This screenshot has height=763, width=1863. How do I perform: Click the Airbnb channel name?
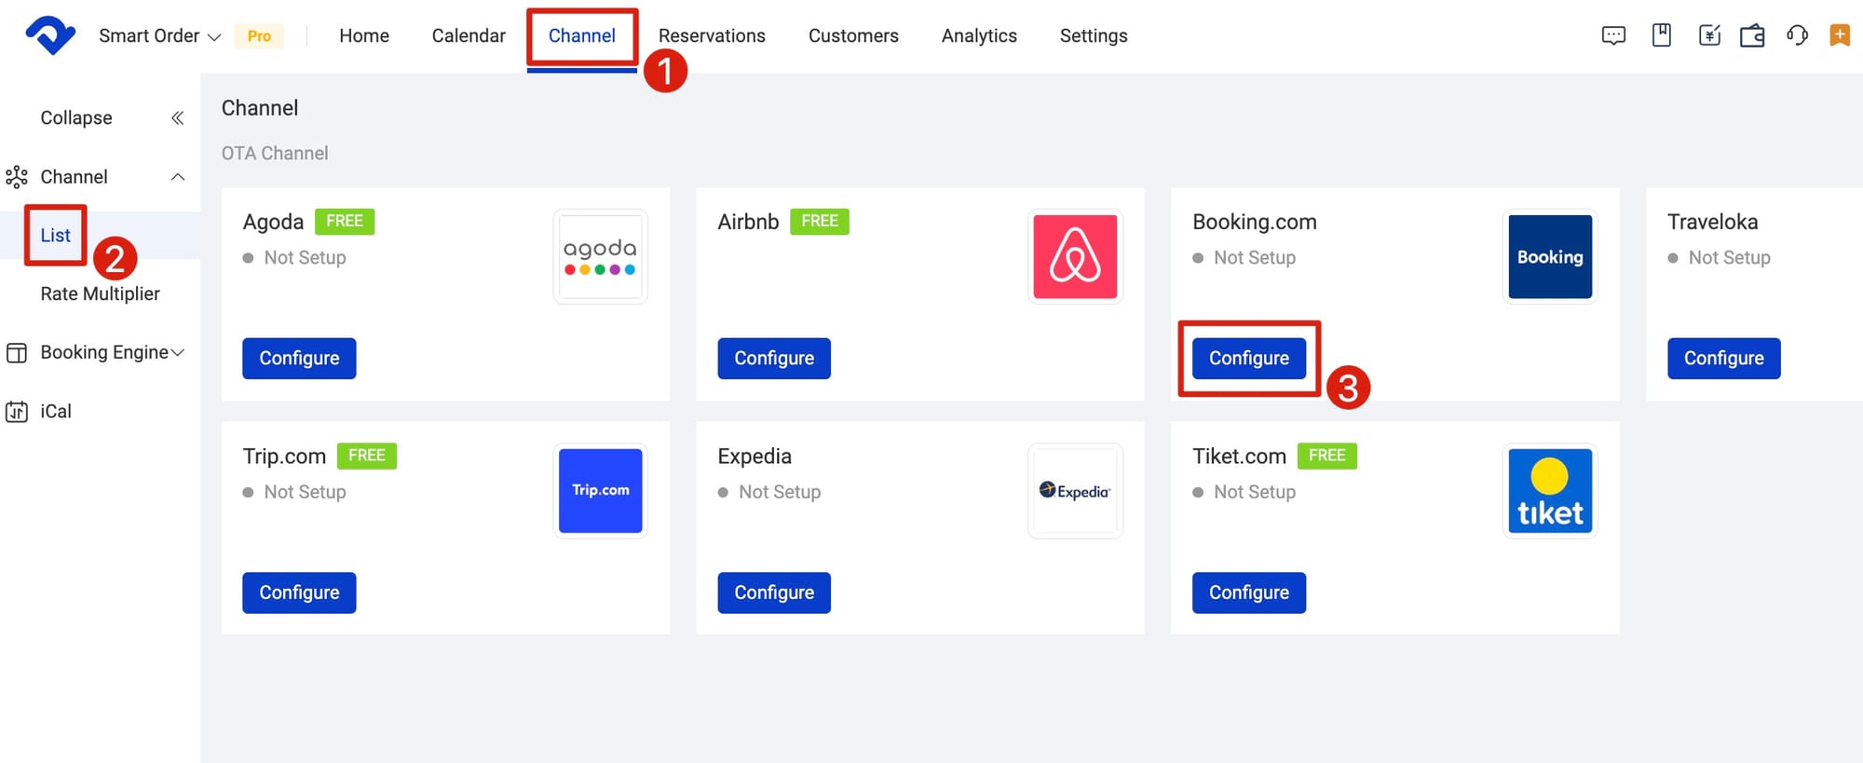coord(748,222)
